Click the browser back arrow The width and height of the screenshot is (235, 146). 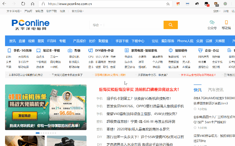4,4
